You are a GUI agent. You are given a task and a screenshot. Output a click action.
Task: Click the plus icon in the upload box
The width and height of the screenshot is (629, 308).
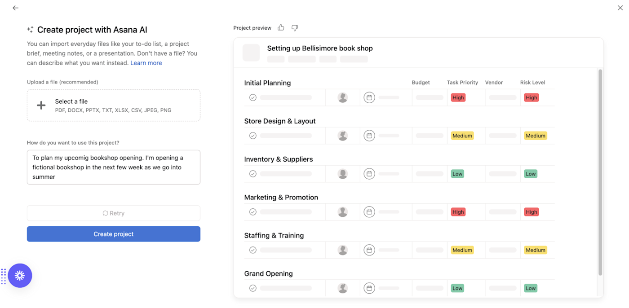point(41,106)
